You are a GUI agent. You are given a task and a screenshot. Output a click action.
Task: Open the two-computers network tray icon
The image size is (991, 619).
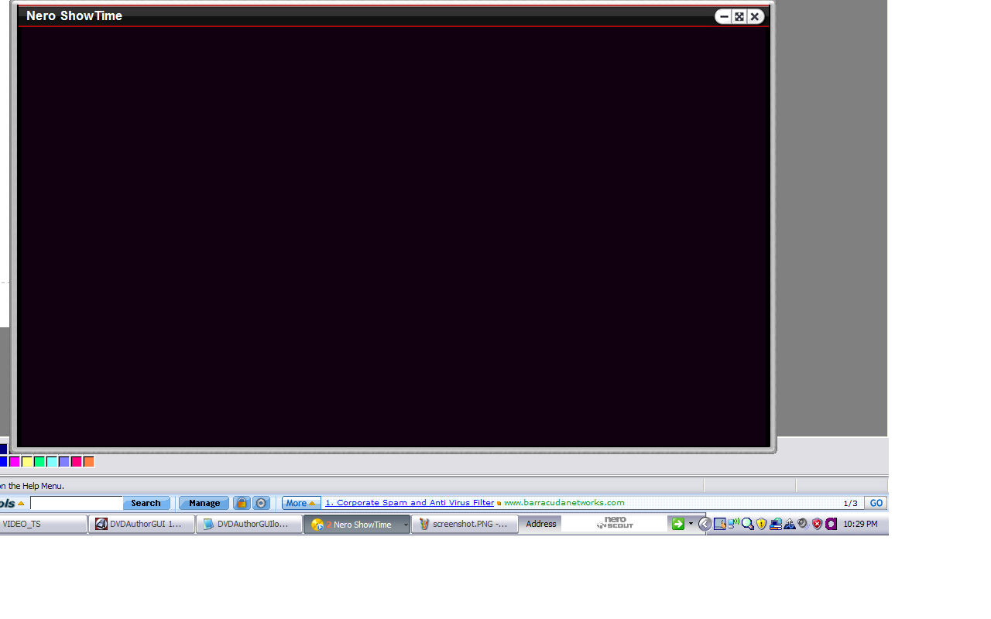point(775,524)
